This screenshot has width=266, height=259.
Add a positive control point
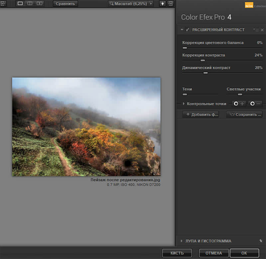click(239, 104)
